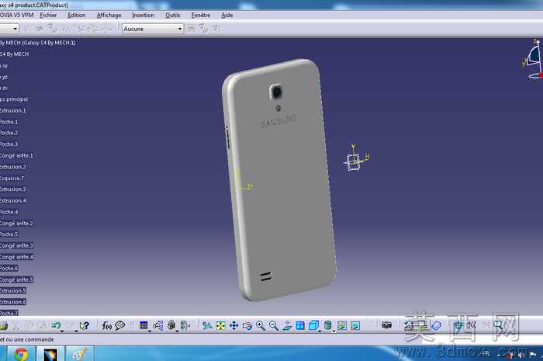The width and height of the screenshot is (543, 361).
Task: Click the view compass in corner
Action: [x=534, y=60]
